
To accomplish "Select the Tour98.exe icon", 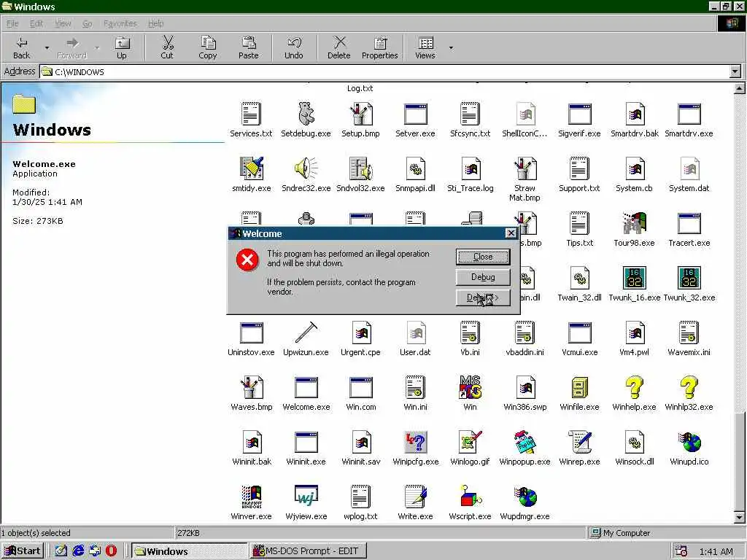I will (635, 223).
